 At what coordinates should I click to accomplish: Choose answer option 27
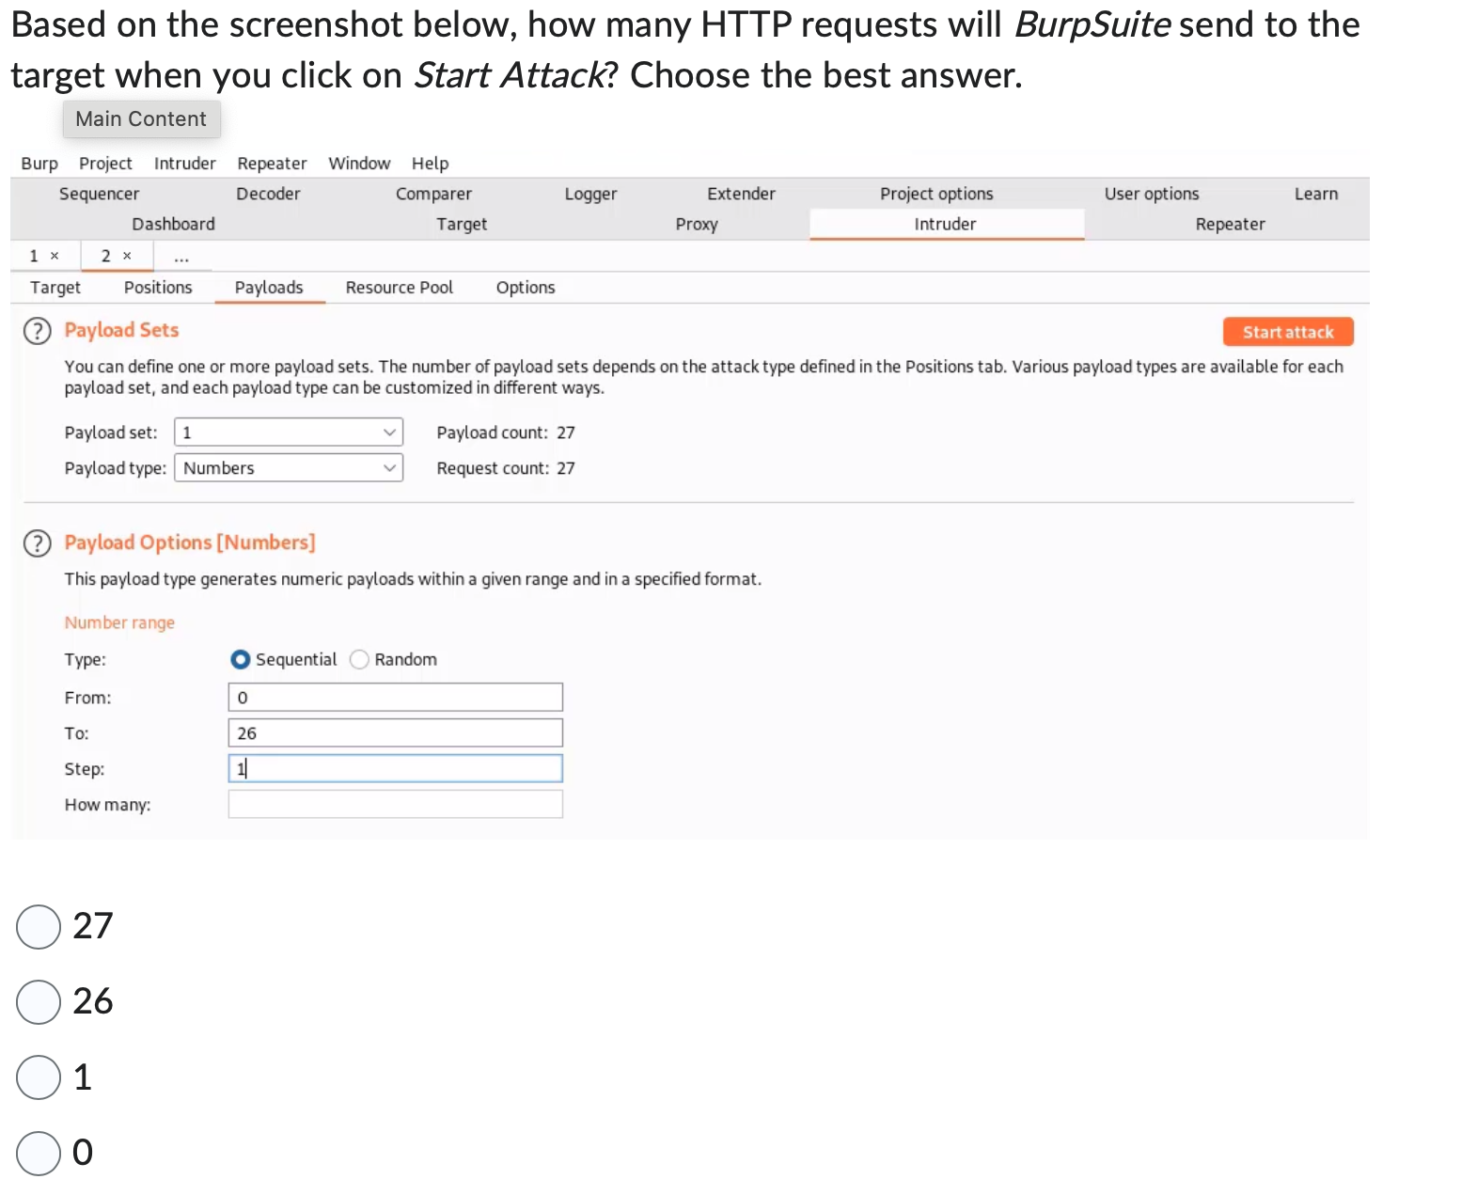pos(38,927)
